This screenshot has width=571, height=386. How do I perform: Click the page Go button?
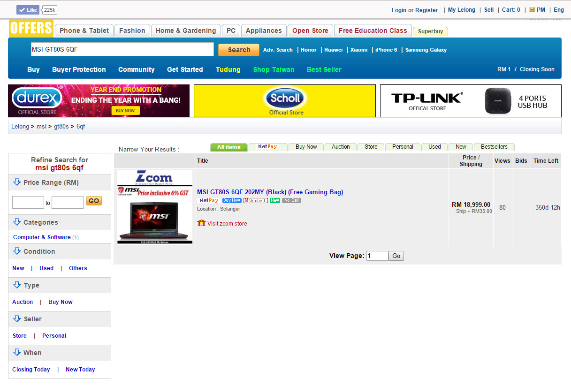point(396,256)
